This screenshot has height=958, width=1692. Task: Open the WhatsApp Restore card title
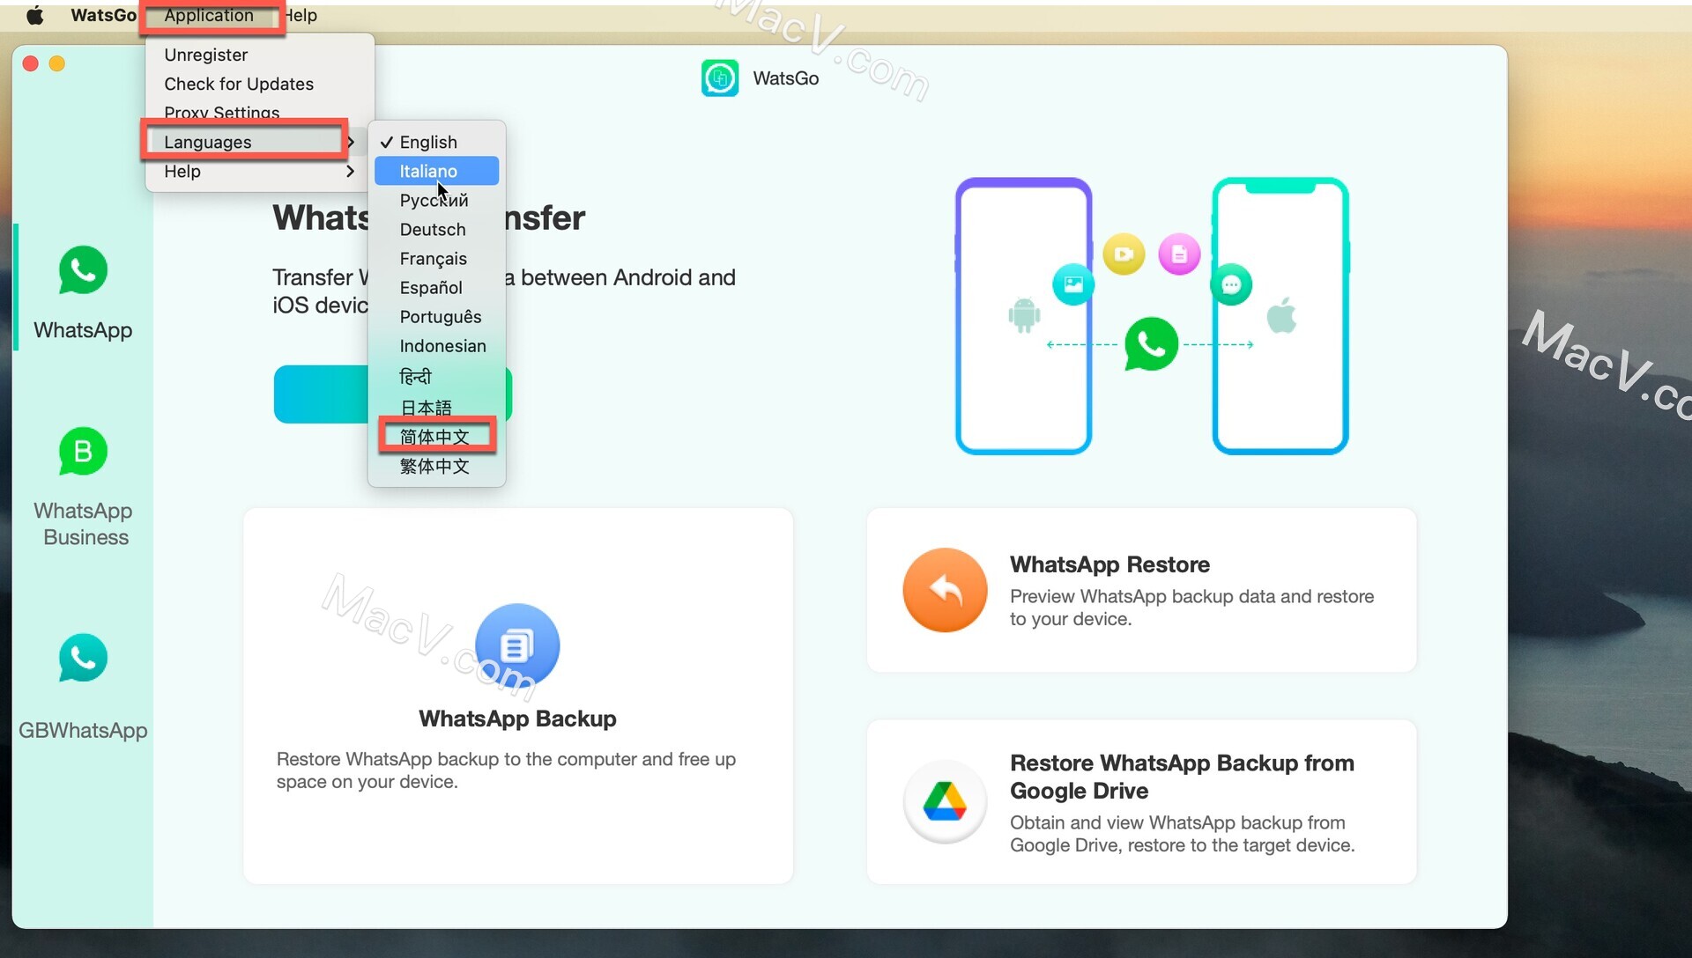1109,564
